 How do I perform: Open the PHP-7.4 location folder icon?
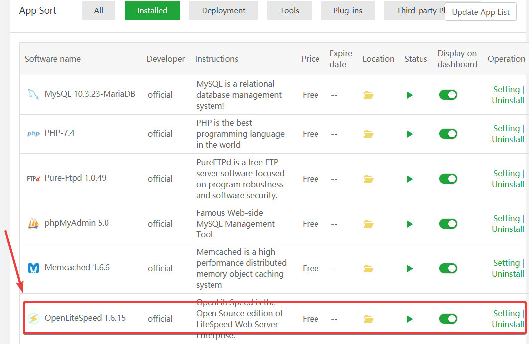tap(368, 134)
